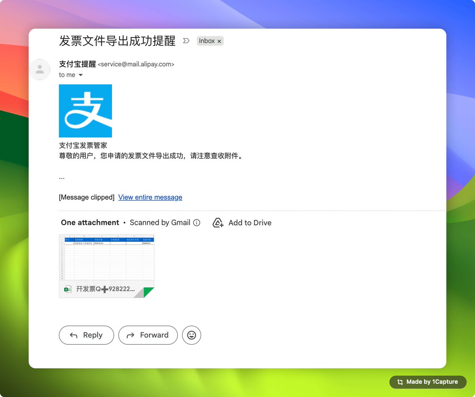Open the View entire message link

point(150,197)
